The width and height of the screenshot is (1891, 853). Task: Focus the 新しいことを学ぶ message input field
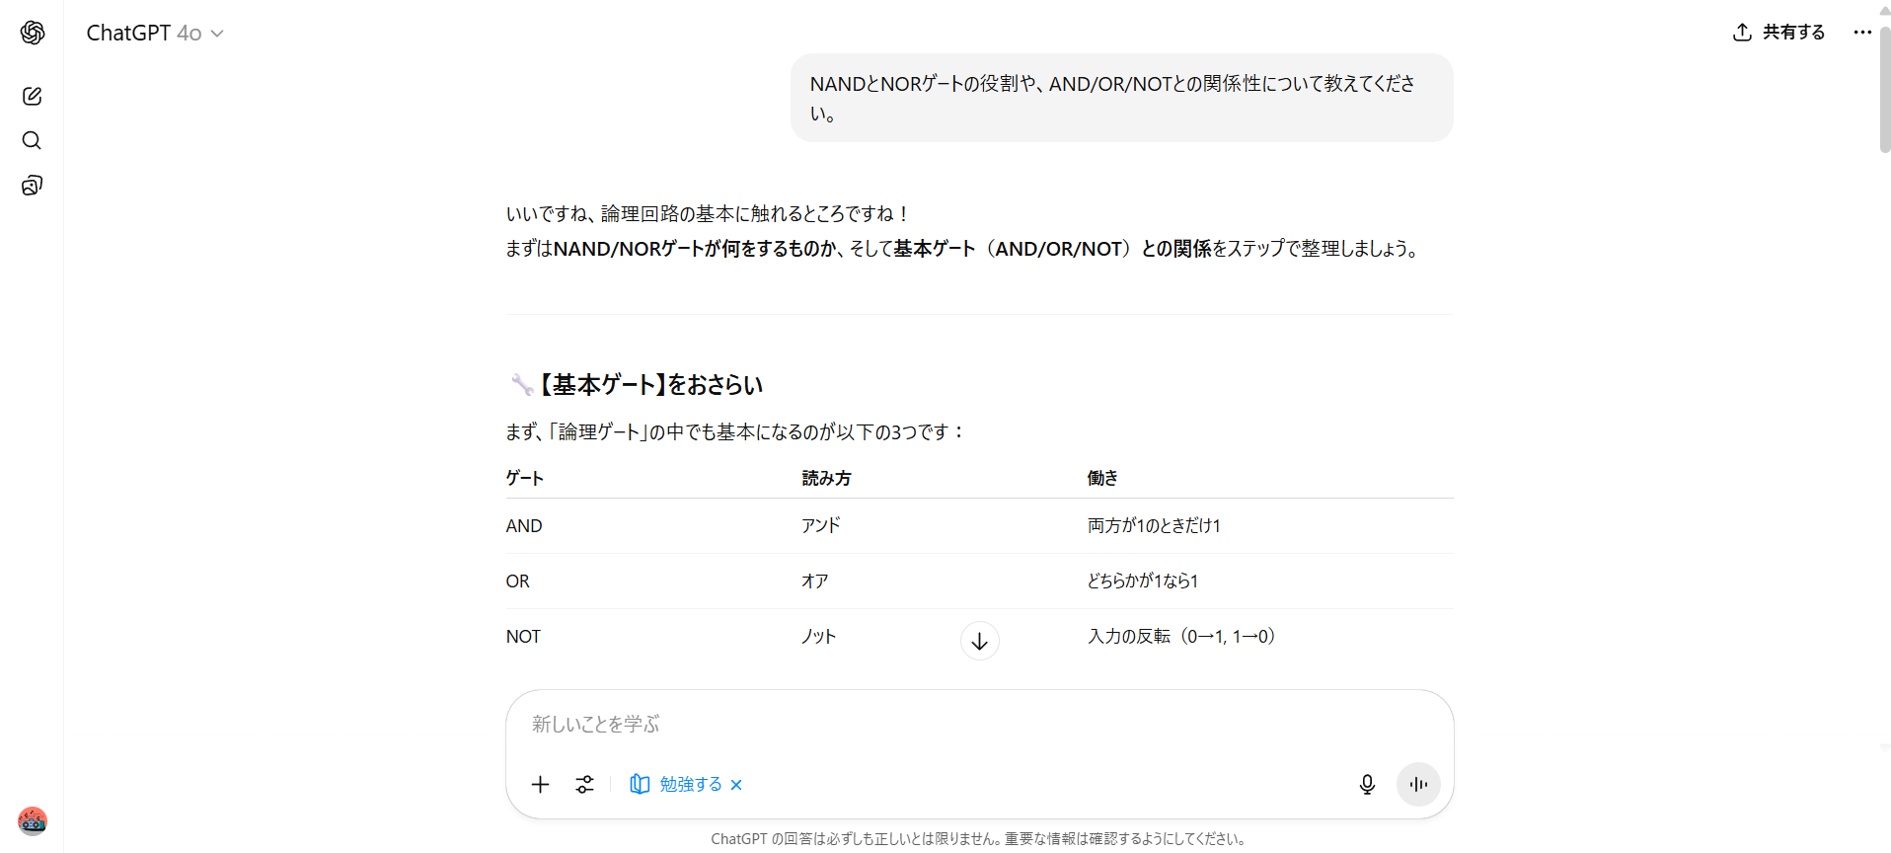coord(979,724)
